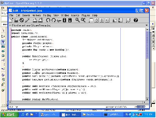Click the Copy clipboard icon
The image size is (156, 118).
[64, 20]
